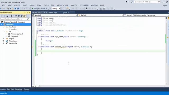Click the Sync with Active Document icon
The image size is (169, 95).
[x=16, y=16]
